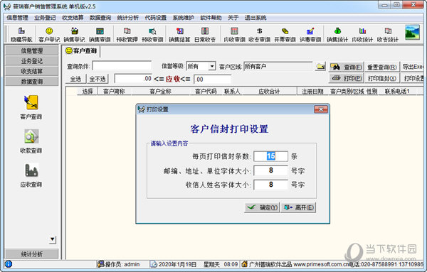Open 销售结算 toolbar icon

pyautogui.click(x=179, y=34)
